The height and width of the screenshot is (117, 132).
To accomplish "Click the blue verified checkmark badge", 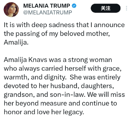I will tap(74, 6).
